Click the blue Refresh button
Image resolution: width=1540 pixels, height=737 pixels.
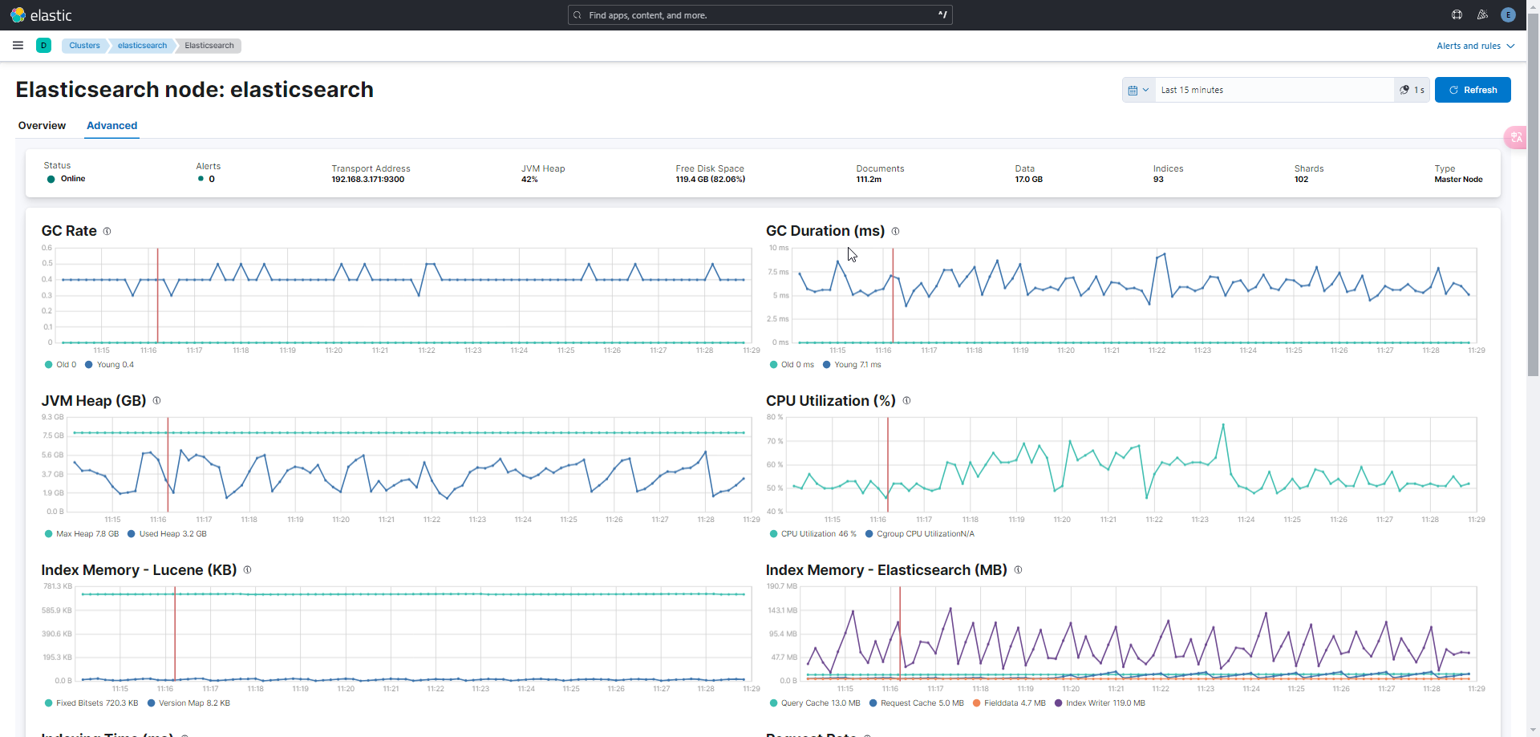click(1473, 90)
